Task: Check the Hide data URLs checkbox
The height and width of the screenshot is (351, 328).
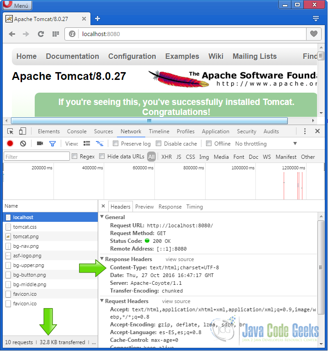Action: [102, 156]
